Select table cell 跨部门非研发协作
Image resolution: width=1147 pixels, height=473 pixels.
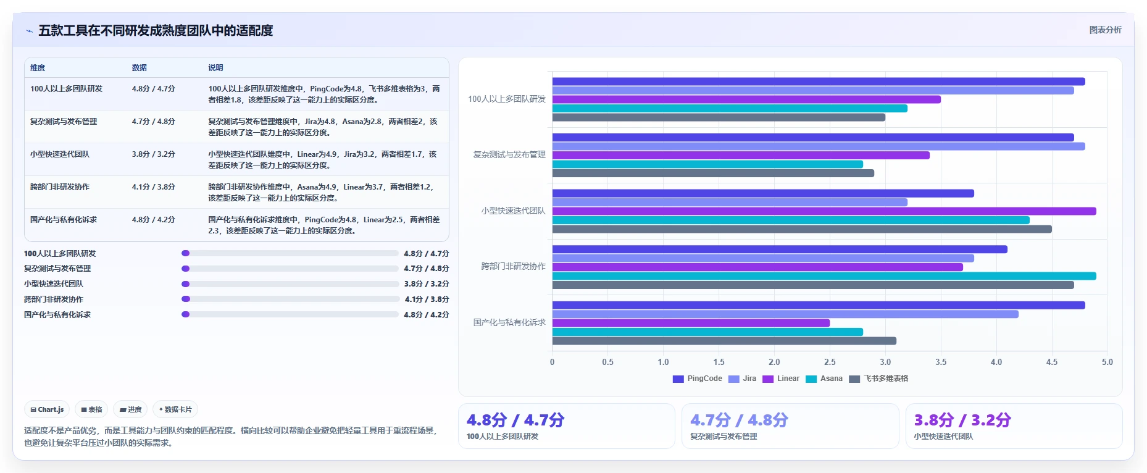[60, 187]
